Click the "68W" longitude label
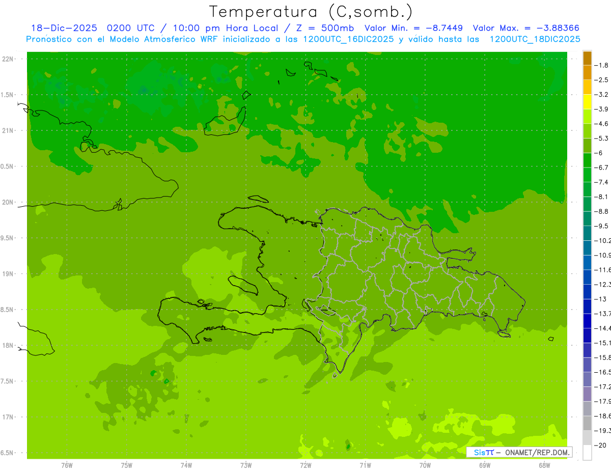The image size is (611, 472). click(544, 465)
